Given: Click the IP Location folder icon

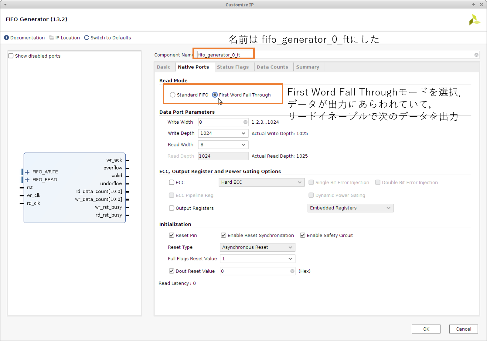Looking at the screenshot, I should (x=52, y=38).
